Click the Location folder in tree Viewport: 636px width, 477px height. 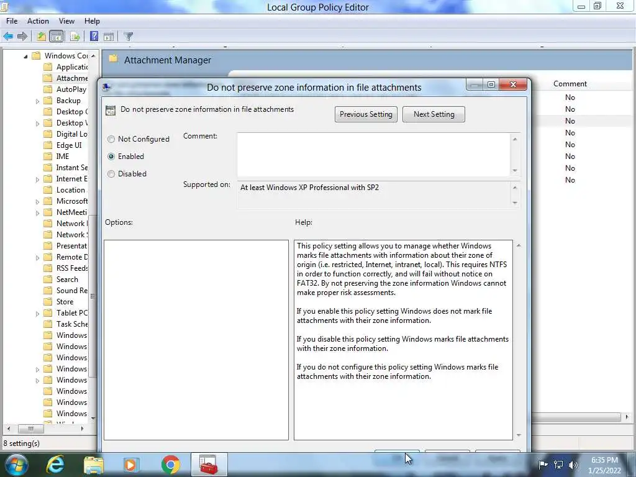(x=71, y=190)
